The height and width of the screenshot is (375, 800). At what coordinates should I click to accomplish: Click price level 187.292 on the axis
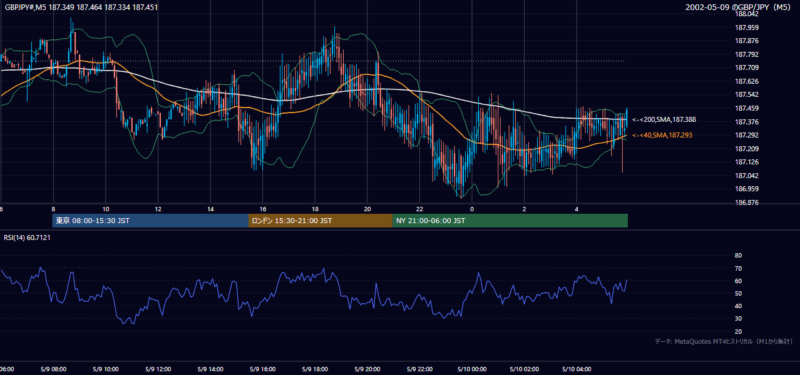746,135
